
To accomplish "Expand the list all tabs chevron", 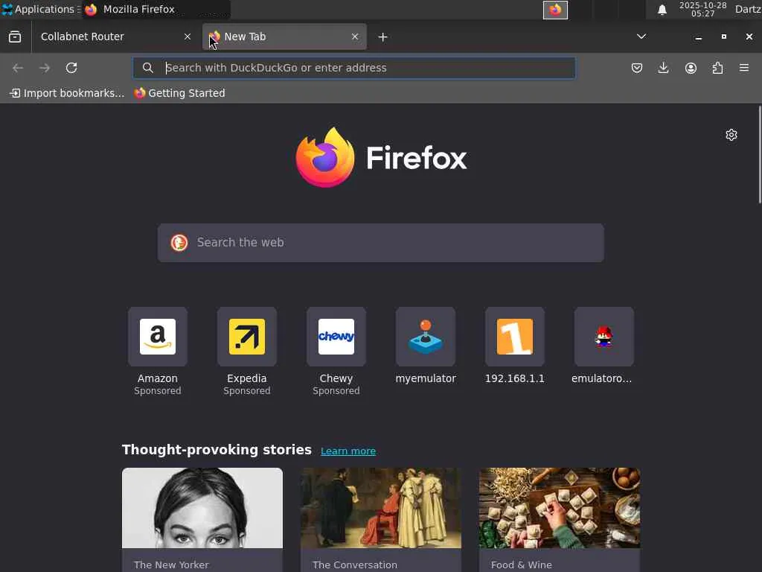I will (641, 36).
